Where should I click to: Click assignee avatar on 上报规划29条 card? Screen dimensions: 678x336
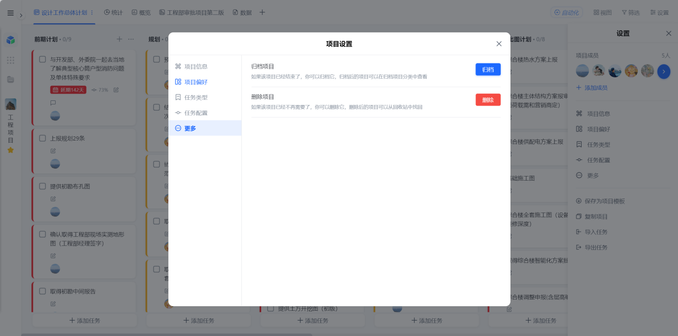point(55,164)
